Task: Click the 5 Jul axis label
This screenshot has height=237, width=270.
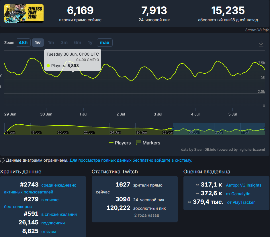Action: pos(232,114)
